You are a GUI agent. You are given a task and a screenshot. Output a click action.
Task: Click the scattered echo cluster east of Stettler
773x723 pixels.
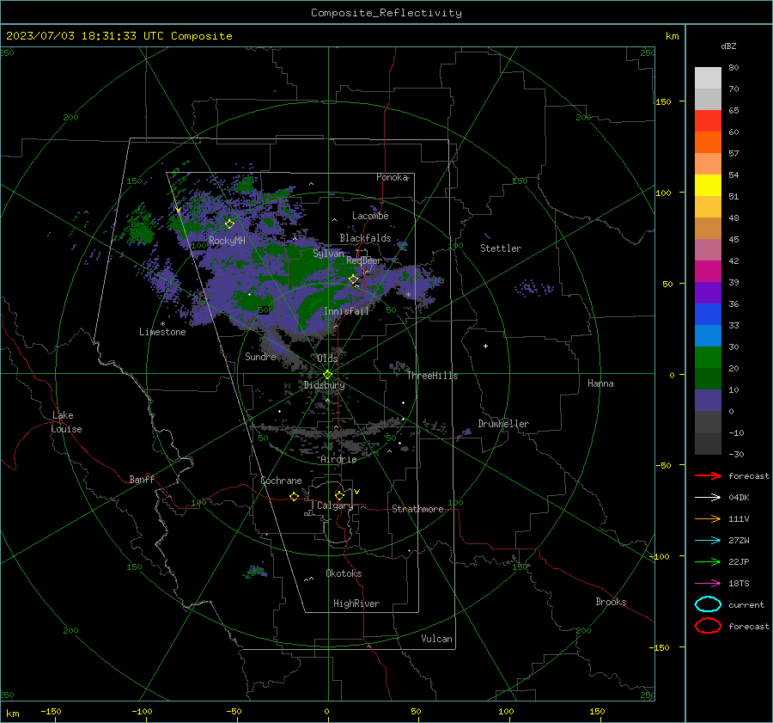(534, 288)
